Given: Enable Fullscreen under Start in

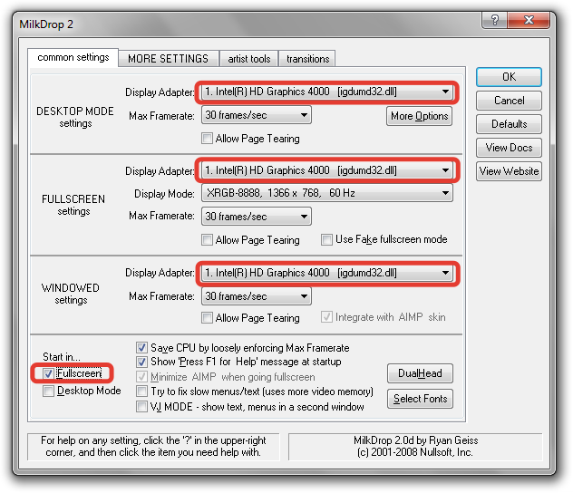Looking at the screenshot, I should 49,373.
